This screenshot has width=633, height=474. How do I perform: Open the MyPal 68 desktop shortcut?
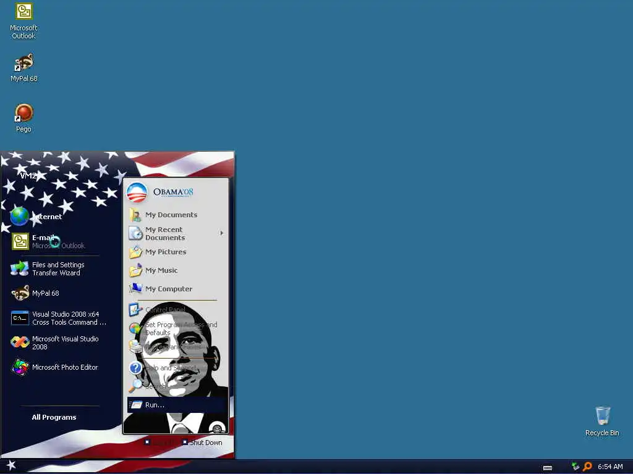coord(24,68)
